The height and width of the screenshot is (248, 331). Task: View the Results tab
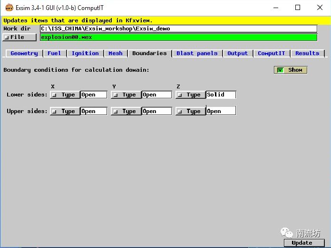coord(307,53)
